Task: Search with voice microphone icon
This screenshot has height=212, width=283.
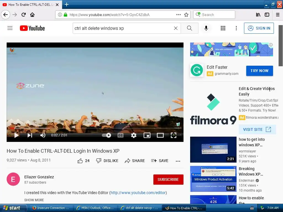Action: (x=206, y=28)
